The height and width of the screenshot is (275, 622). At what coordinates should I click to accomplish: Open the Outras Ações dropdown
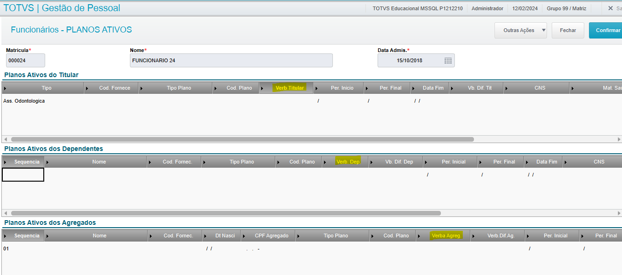(521, 30)
